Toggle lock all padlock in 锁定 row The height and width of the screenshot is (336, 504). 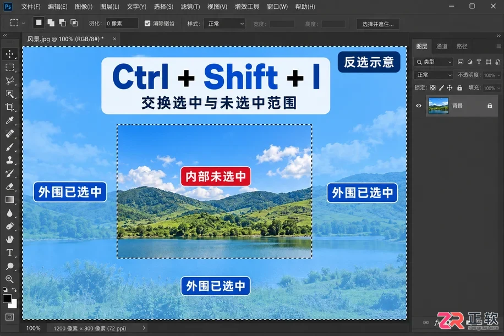coord(459,87)
